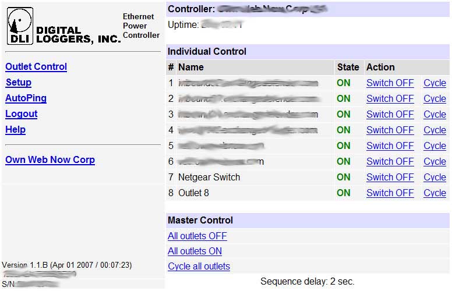Cycle power on outlet 5
Image resolution: width=452 pixels, height=291 pixels.
435,146
